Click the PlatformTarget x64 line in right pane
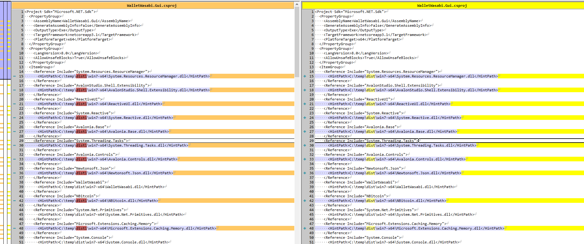 click(x=363, y=39)
